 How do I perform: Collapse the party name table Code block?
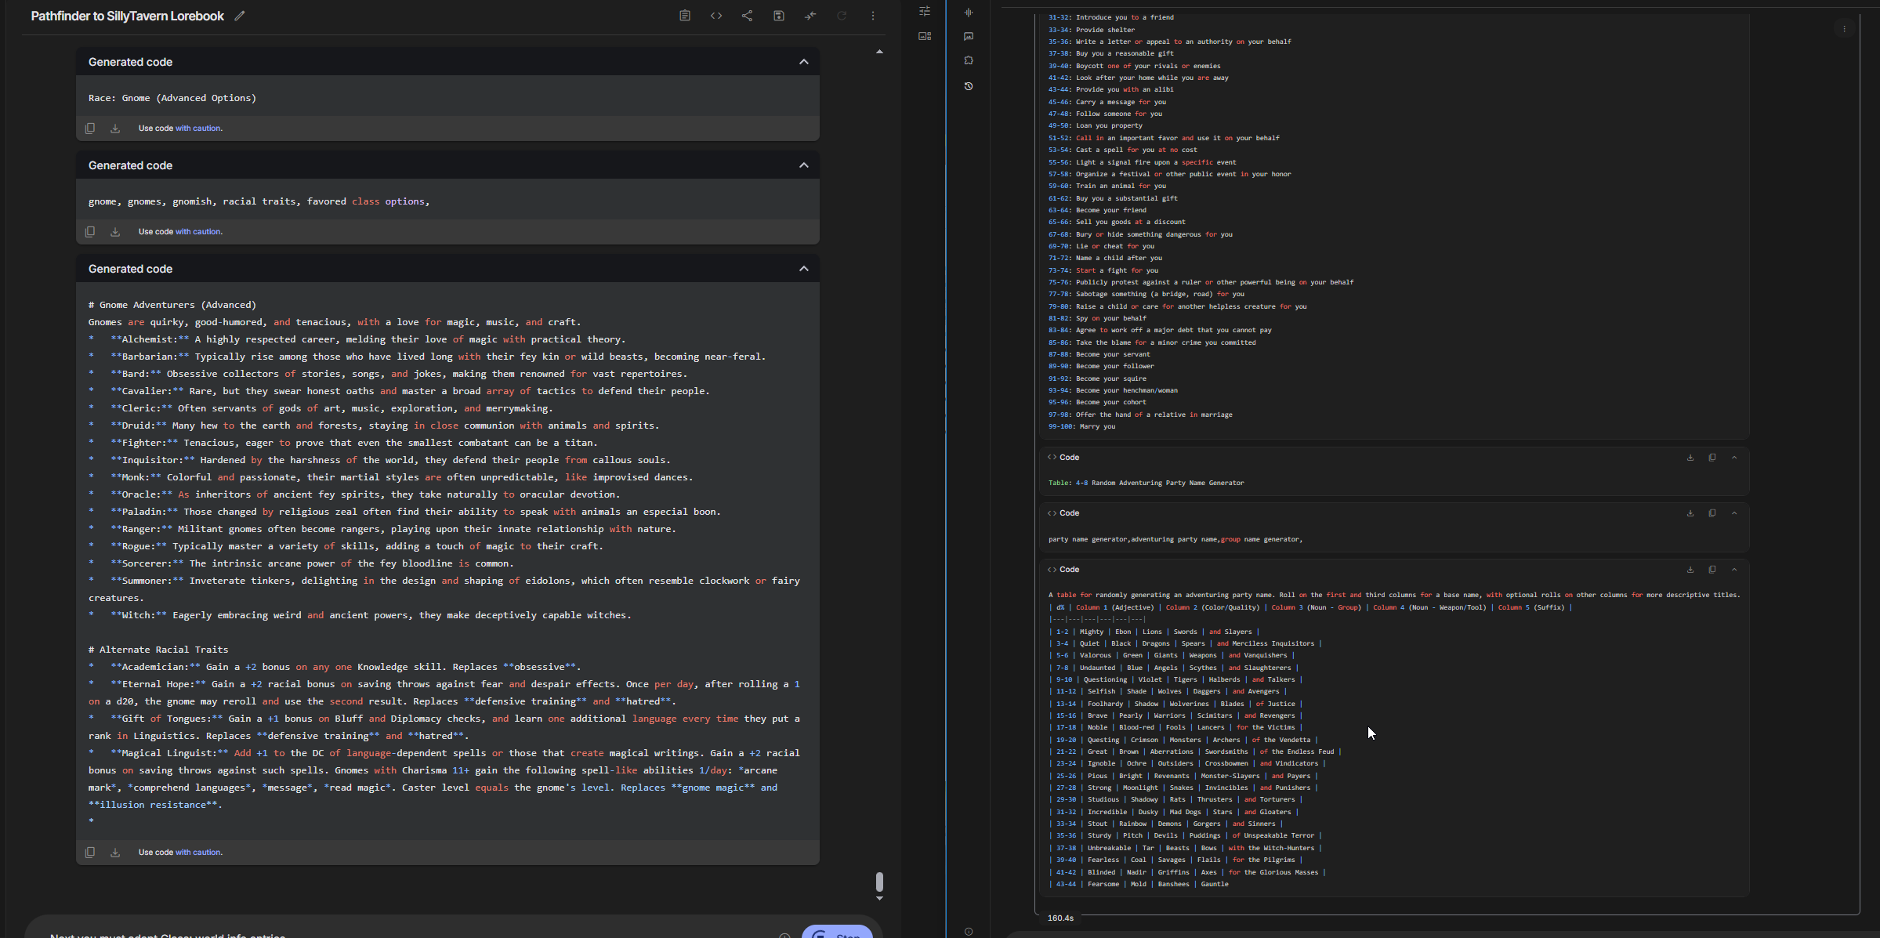point(1734,570)
